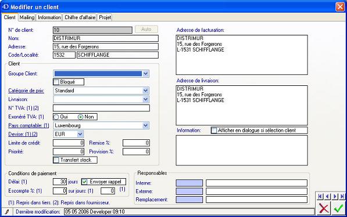Click the Limite de crédit field
Screen dimensions: 347x217
[69, 143]
